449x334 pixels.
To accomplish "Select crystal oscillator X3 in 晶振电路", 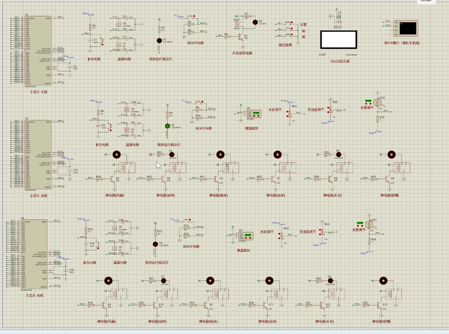I will tap(118, 25).
